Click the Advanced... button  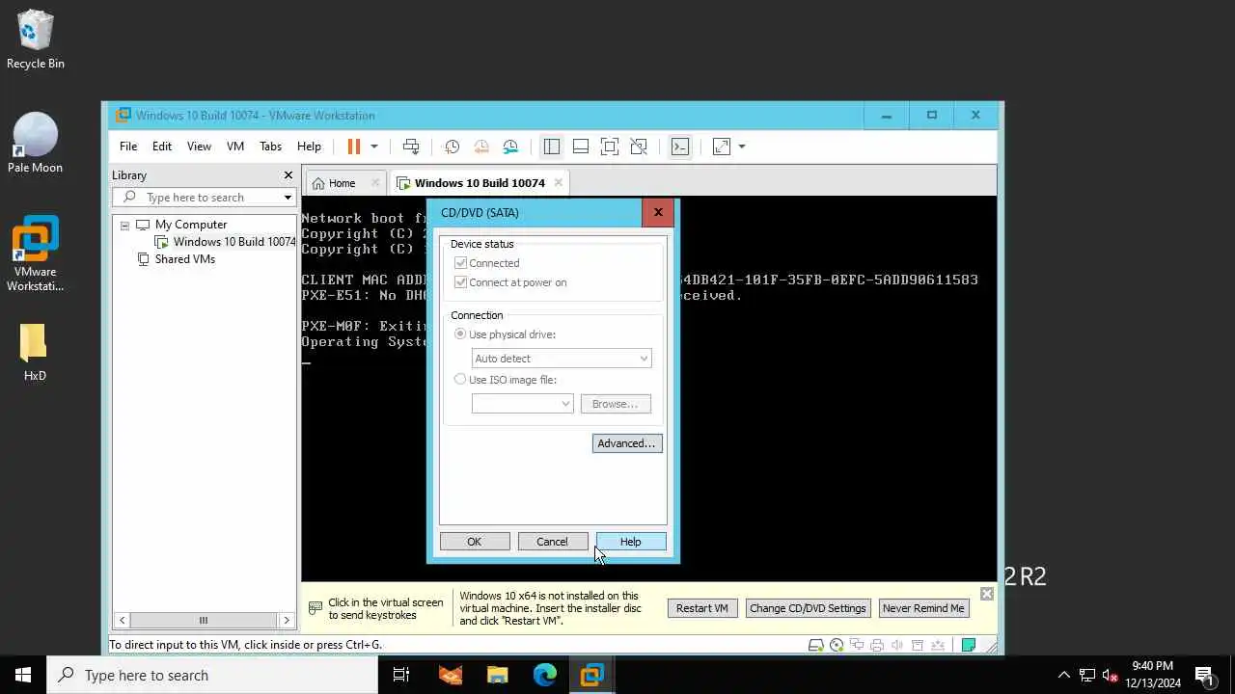tap(627, 443)
